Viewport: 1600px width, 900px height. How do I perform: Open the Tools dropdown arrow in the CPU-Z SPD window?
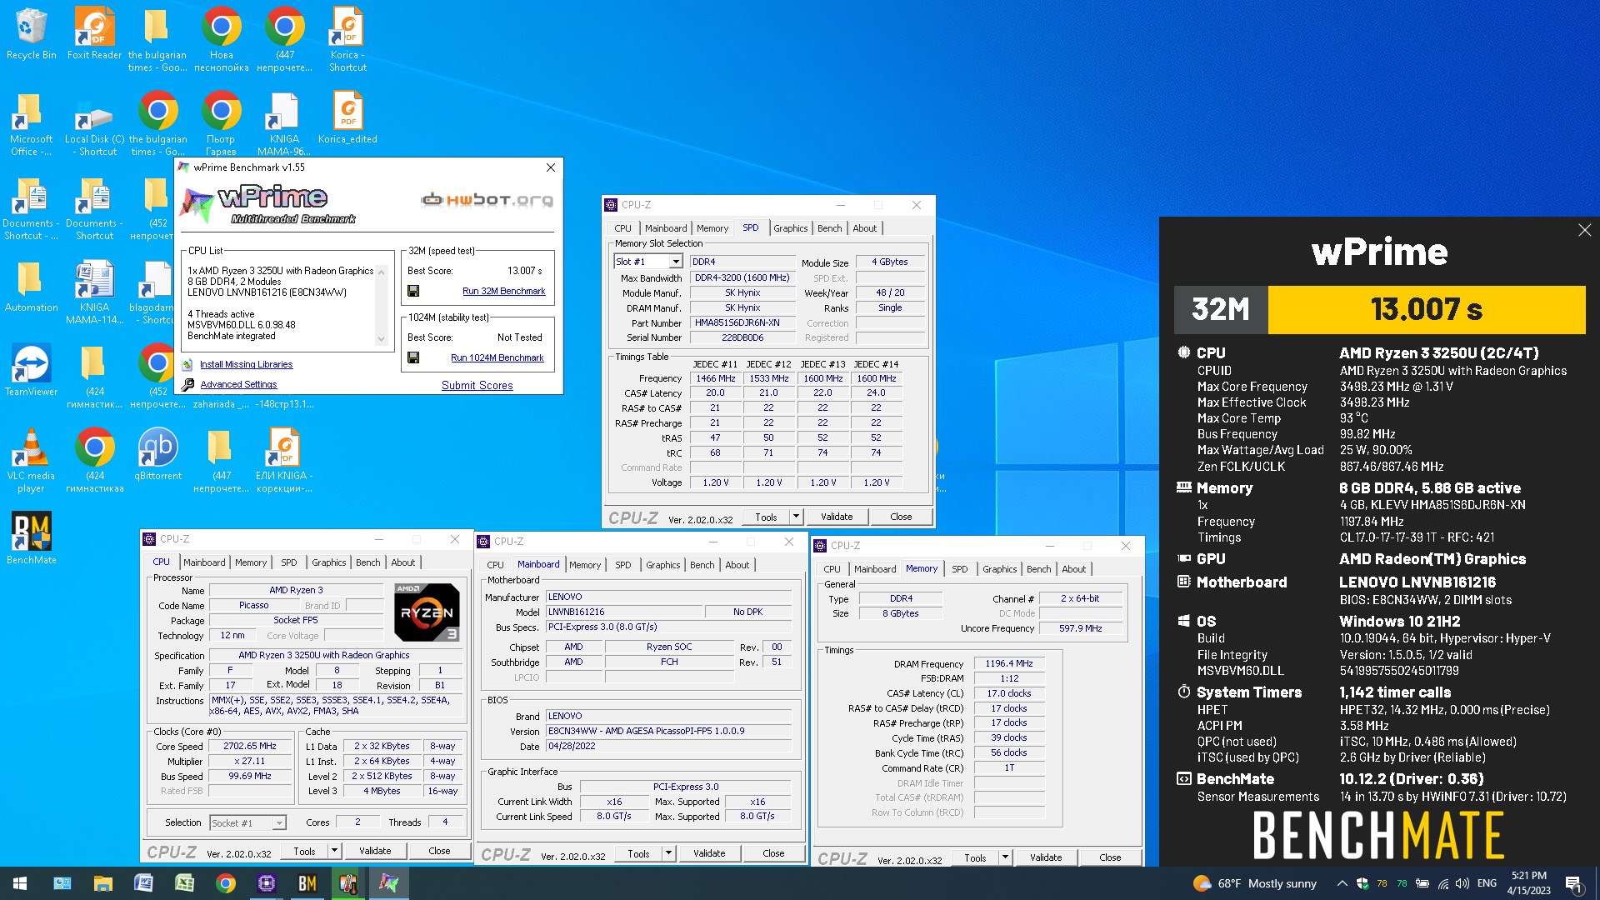(796, 517)
